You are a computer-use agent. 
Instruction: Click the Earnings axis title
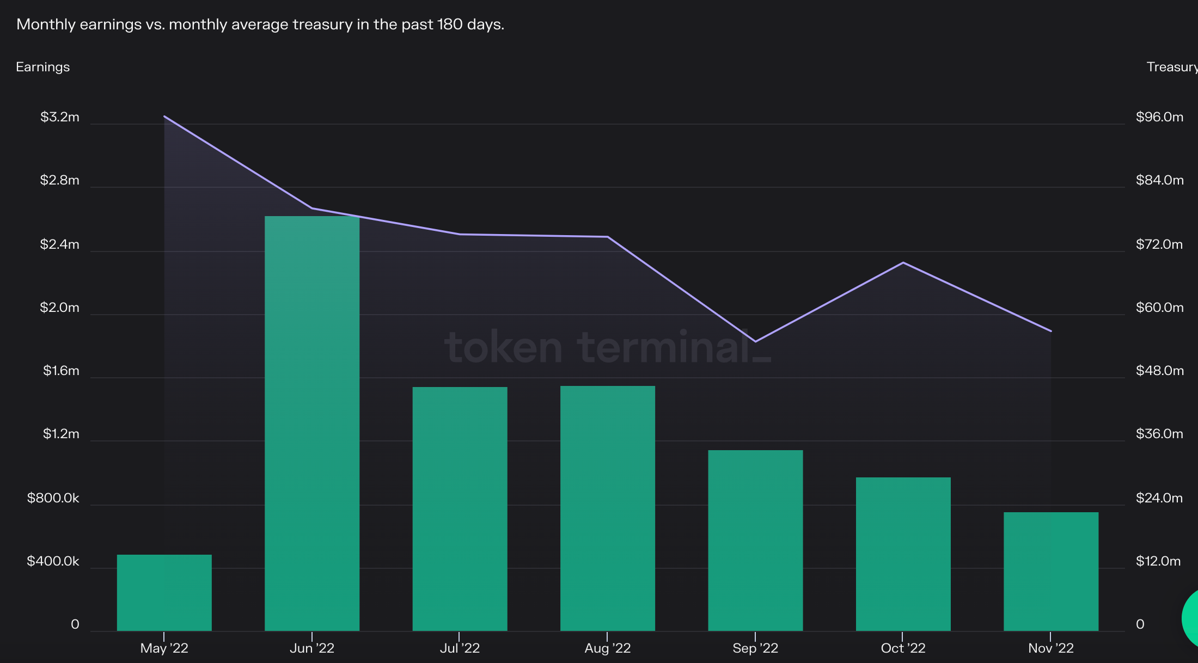[x=42, y=67]
